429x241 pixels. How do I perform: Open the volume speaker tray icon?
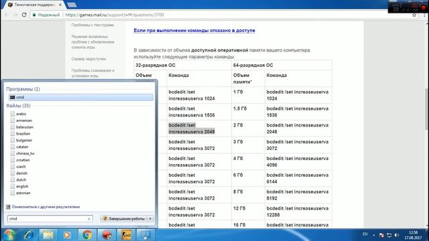397,235
